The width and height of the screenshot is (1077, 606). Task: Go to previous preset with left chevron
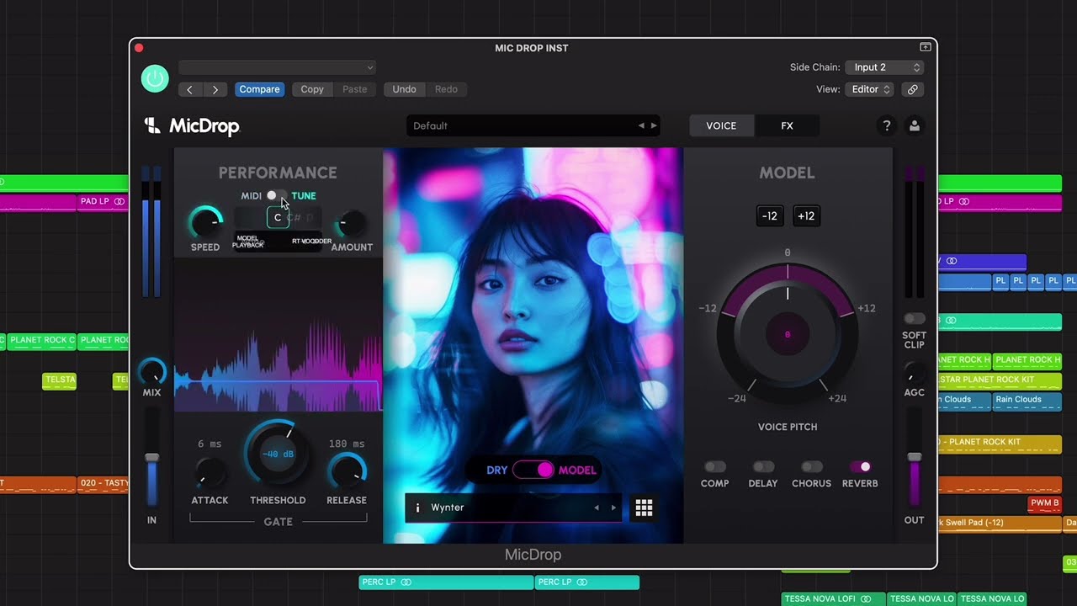coord(189,89)
